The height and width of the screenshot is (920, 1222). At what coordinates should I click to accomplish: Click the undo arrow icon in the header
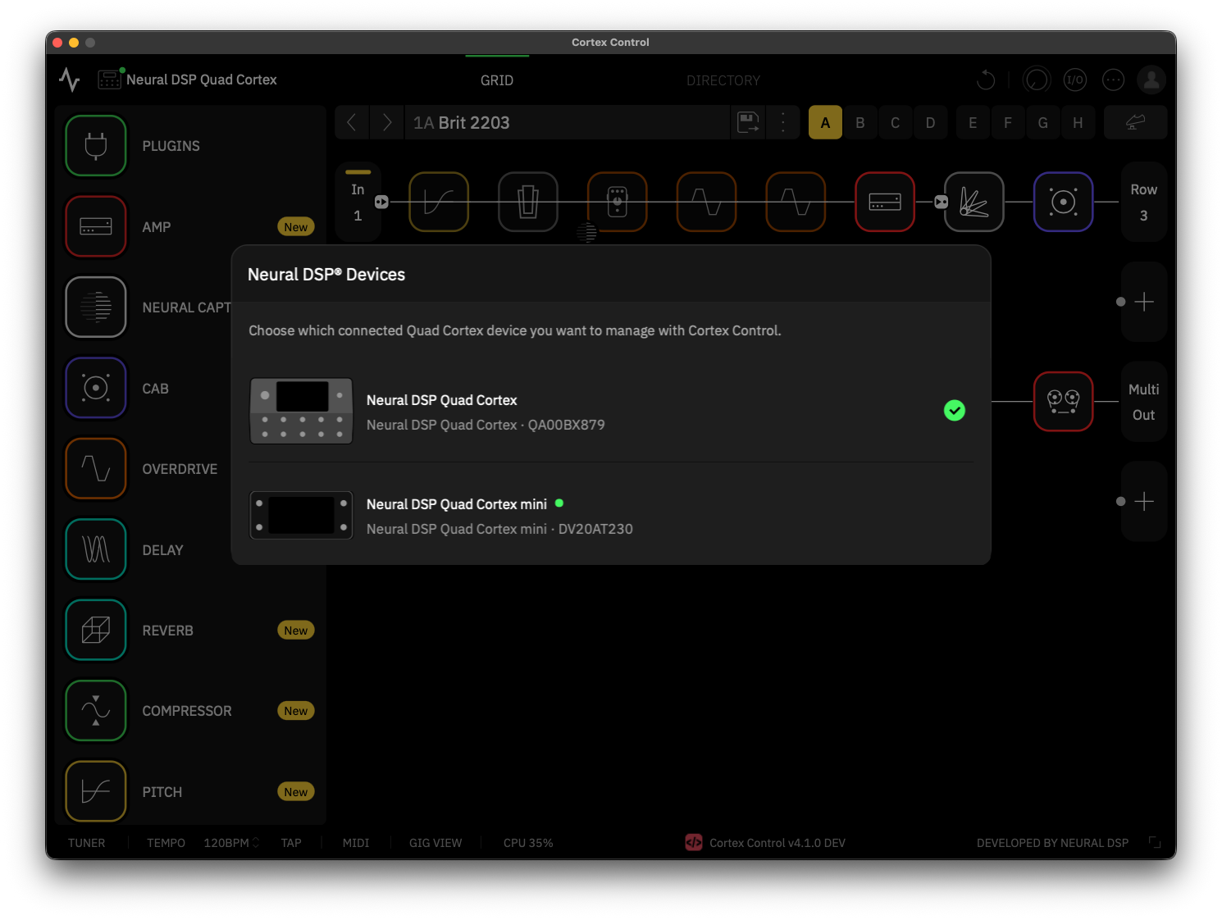pos(986,80)
